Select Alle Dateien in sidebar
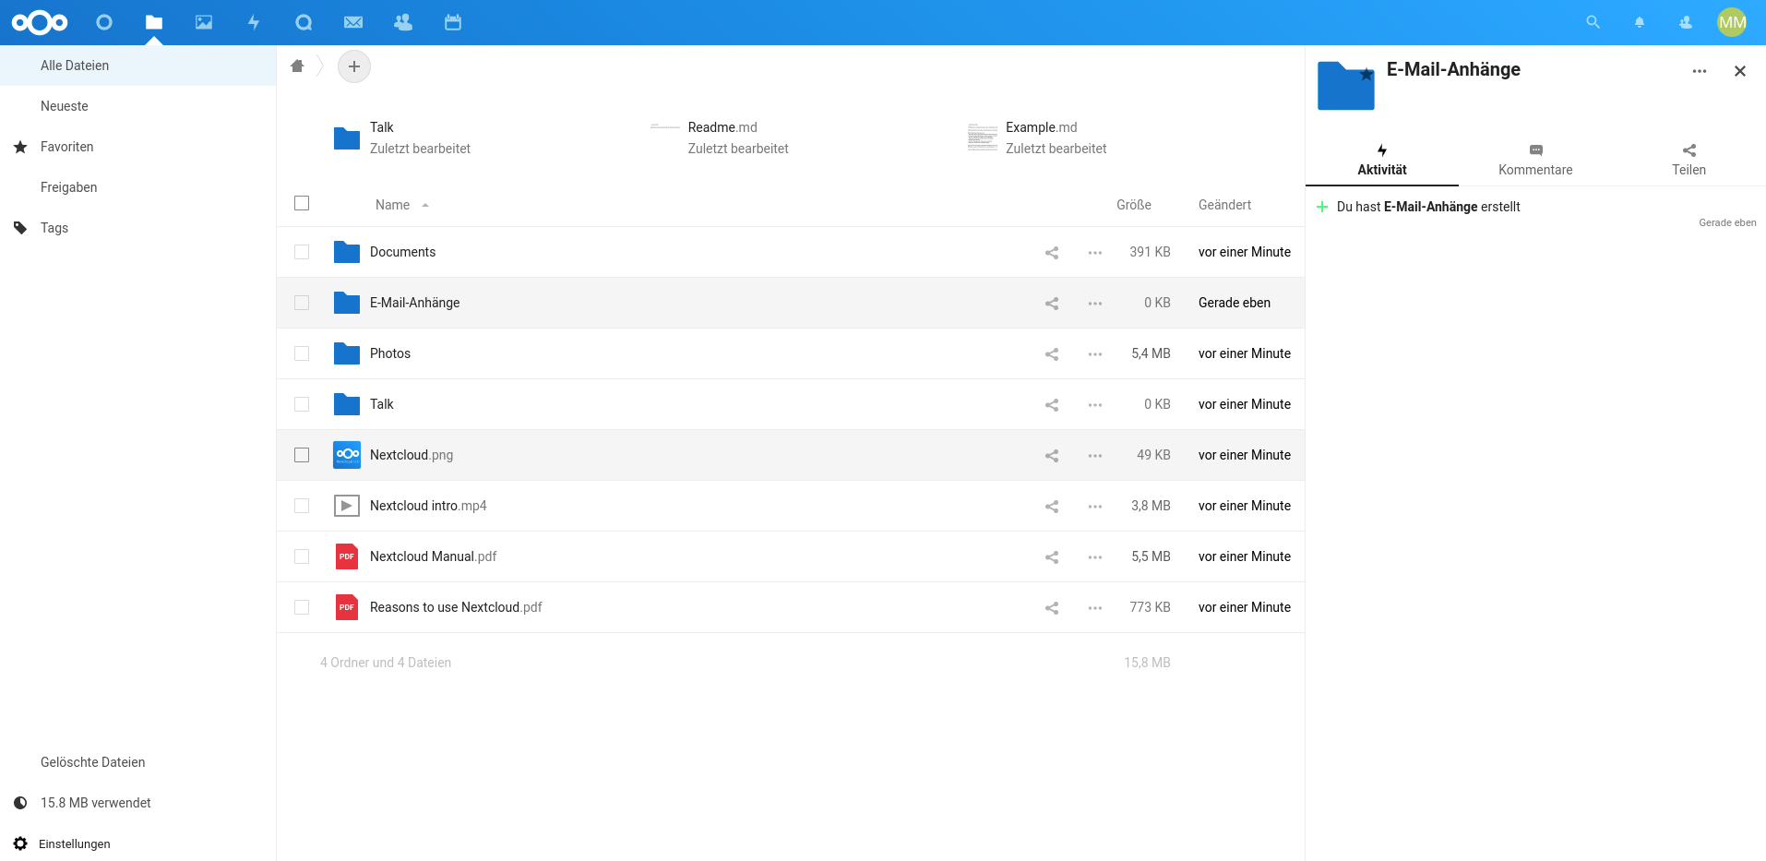The height and width of the screenshot is (861, 1766). click(137, 66)
